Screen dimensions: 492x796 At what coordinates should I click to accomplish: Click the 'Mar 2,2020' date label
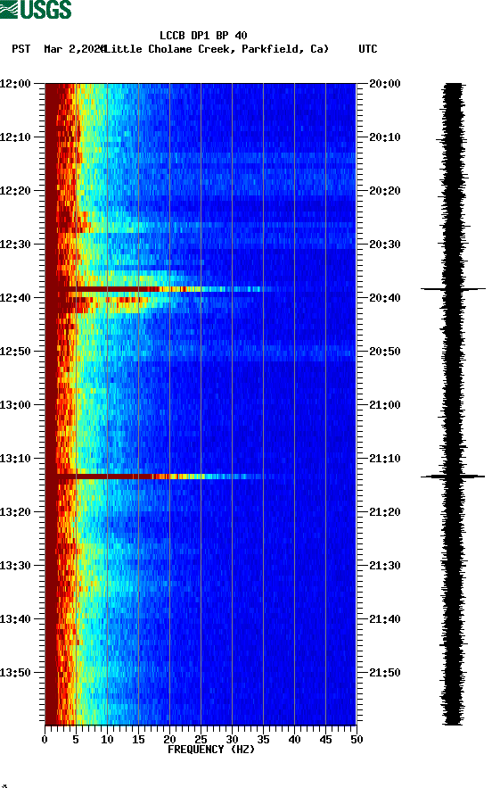[75, 49]
